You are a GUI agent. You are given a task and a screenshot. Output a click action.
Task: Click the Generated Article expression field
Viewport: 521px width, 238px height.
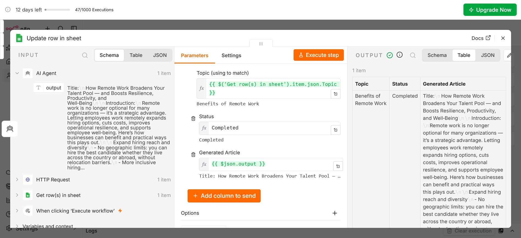pos(271,164)
